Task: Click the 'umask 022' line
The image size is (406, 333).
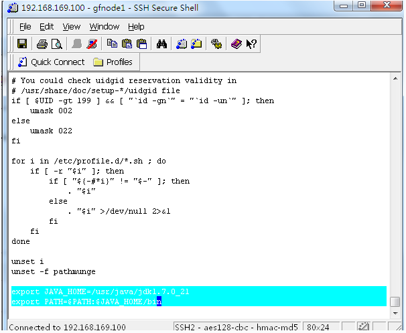Action: [51, 131]
